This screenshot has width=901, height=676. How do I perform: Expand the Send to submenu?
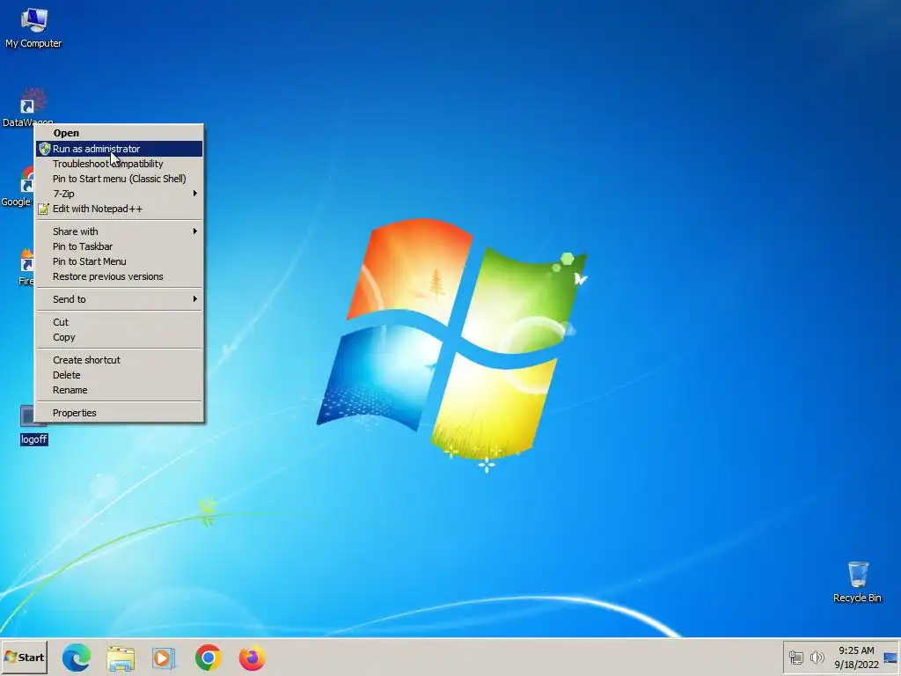120,299
